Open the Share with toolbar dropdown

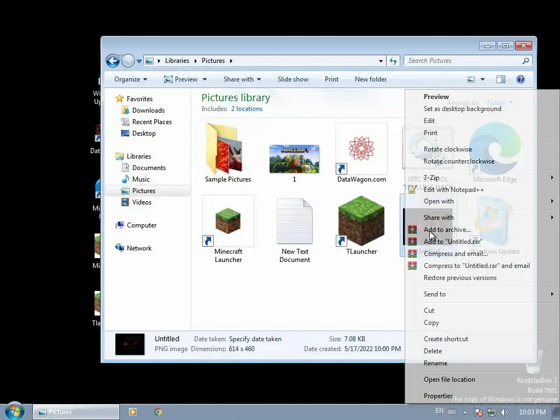(x=242, y=79)
